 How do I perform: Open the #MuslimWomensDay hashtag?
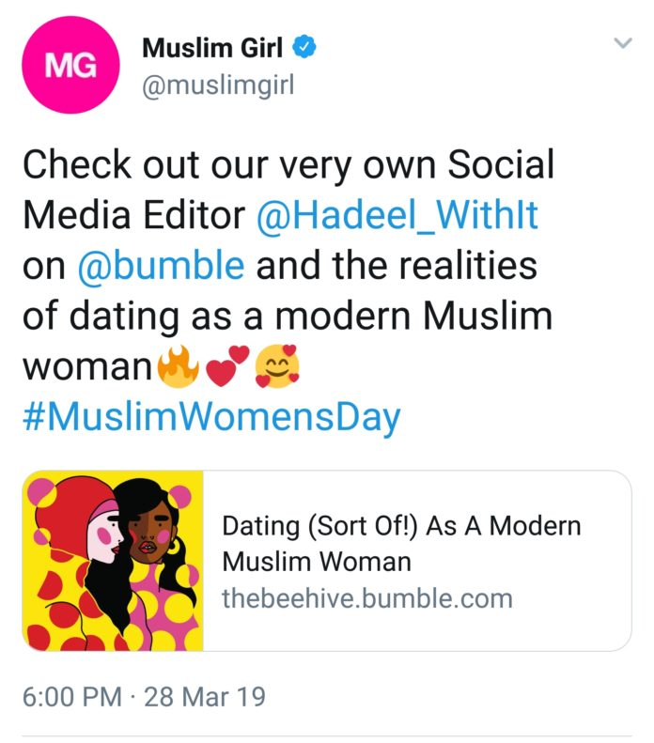click(x=211, y=417)
